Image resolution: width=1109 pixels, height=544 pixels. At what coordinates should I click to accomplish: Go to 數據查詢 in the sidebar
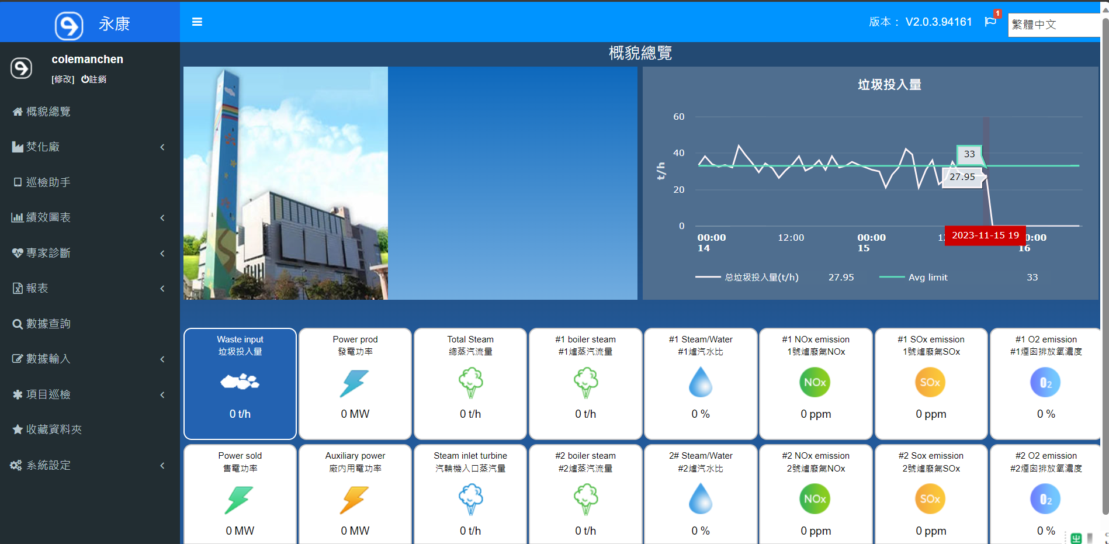[x=48, y=324]
